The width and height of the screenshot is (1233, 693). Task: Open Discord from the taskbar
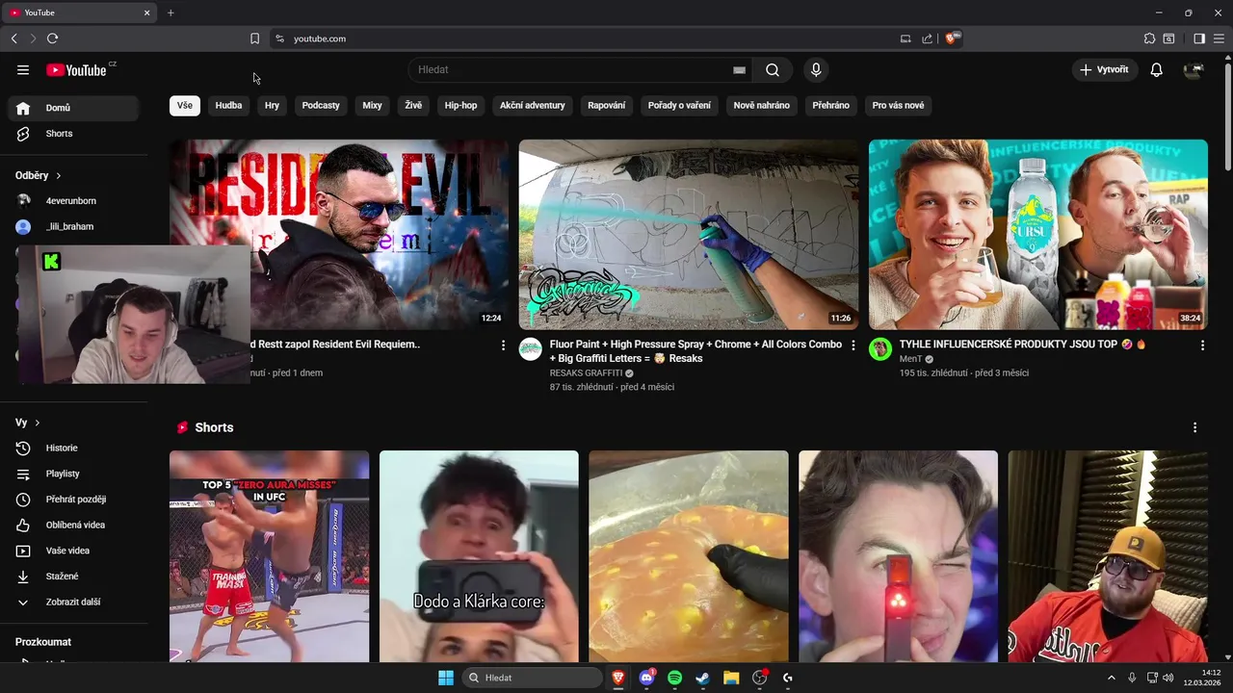(647, 678)
